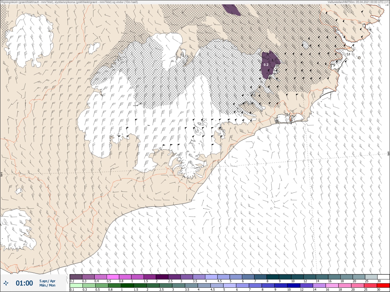Pick the darkest purple upper swatch between 2 and 2.5
Image resolution: width=390 pixels, height=292 pixels.
tap(162, 277)
